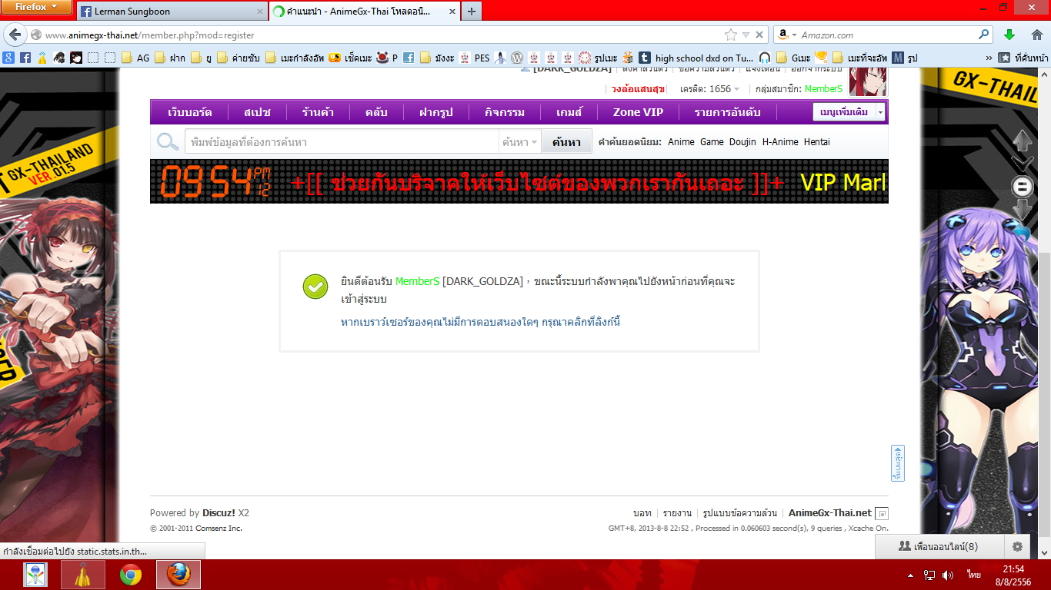The width and height of the screenshot is (1051, 590).
Task: Open the เครดิต: 1656 credits dropdown
Action: click(709, 89)
